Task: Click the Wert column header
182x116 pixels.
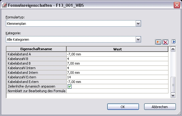Action: coord(117,49)
